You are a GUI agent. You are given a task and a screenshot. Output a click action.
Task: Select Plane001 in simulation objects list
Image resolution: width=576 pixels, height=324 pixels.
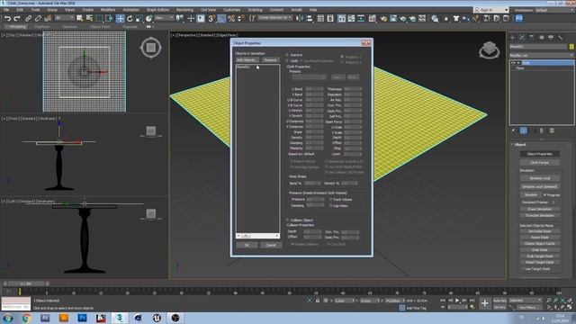243,67
